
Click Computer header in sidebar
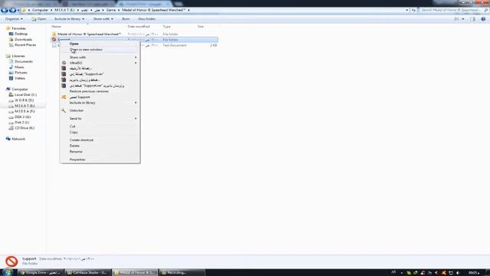(x=20, y=89)
